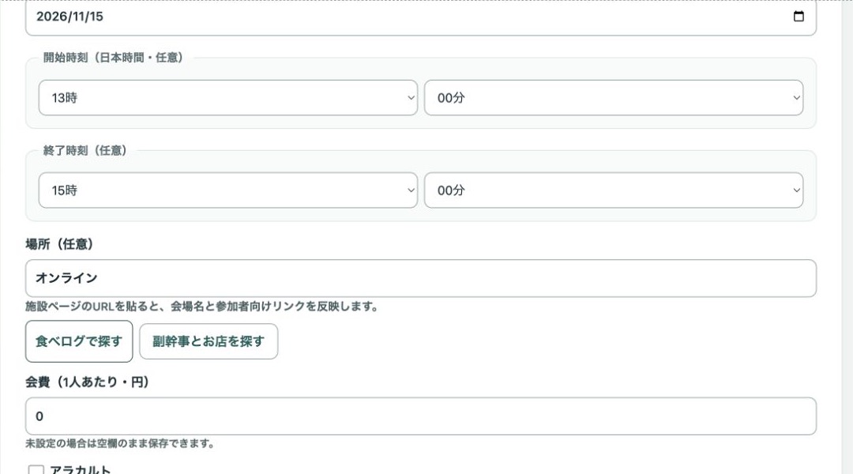
Task: Click the 副幹事とお店を探す button
Action: (x=209, y=341)
